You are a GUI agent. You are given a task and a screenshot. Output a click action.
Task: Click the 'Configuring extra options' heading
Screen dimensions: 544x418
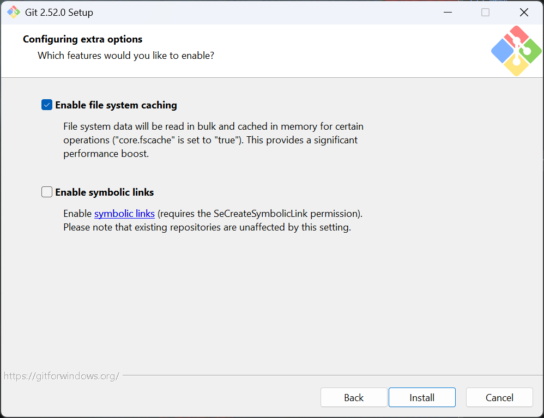coord(82,39)
